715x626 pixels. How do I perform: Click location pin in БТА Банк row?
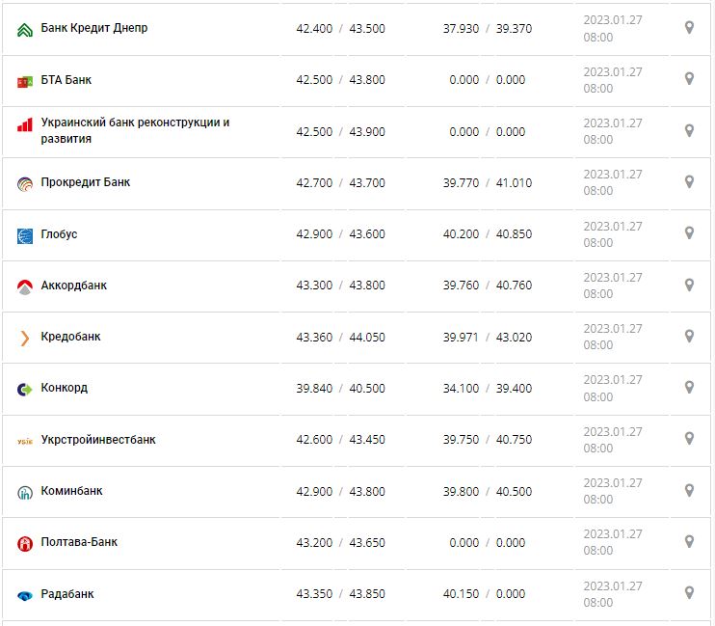pos(689,79)
